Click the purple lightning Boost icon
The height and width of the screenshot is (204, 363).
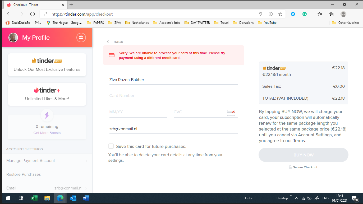pyautogui.click(x=47, y=115)
